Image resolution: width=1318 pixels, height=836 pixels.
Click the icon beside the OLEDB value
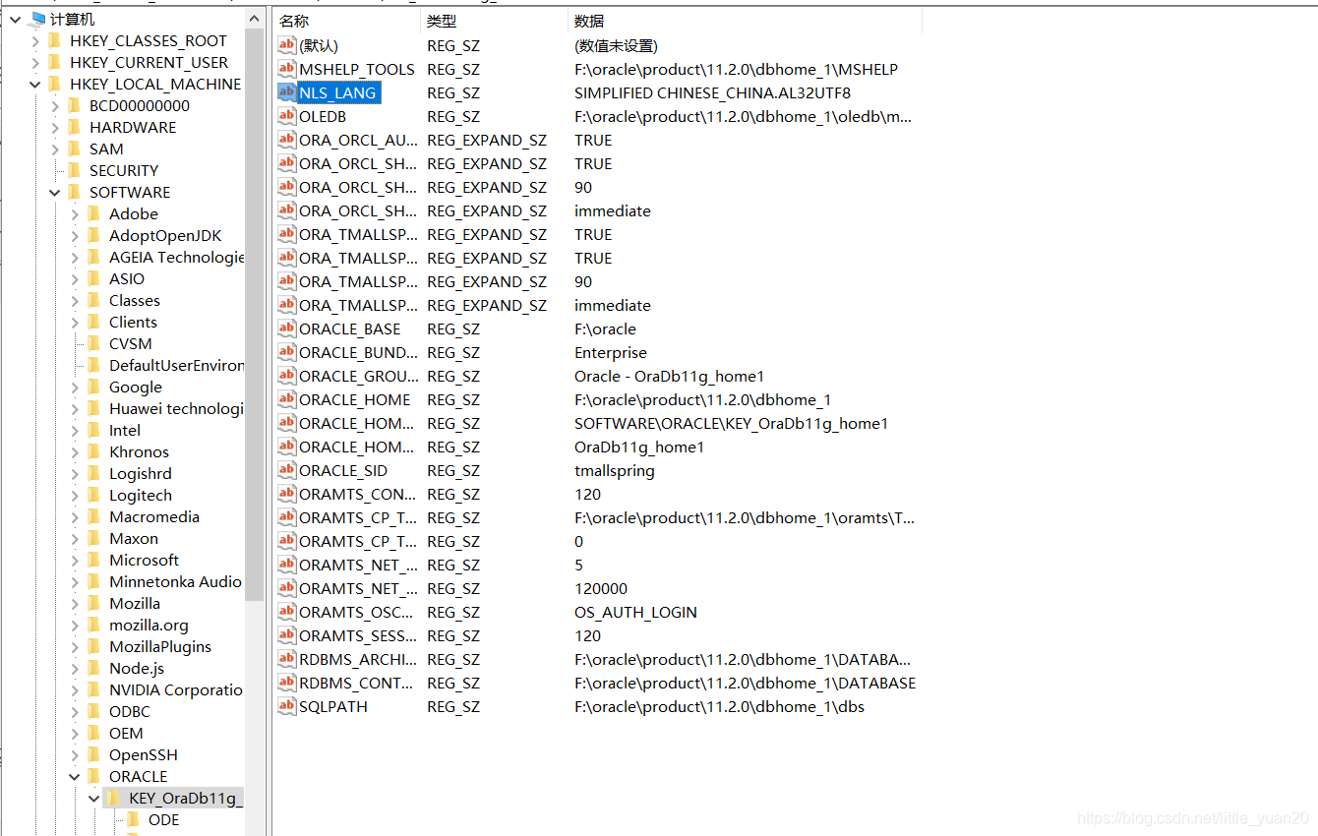(287, 116)
